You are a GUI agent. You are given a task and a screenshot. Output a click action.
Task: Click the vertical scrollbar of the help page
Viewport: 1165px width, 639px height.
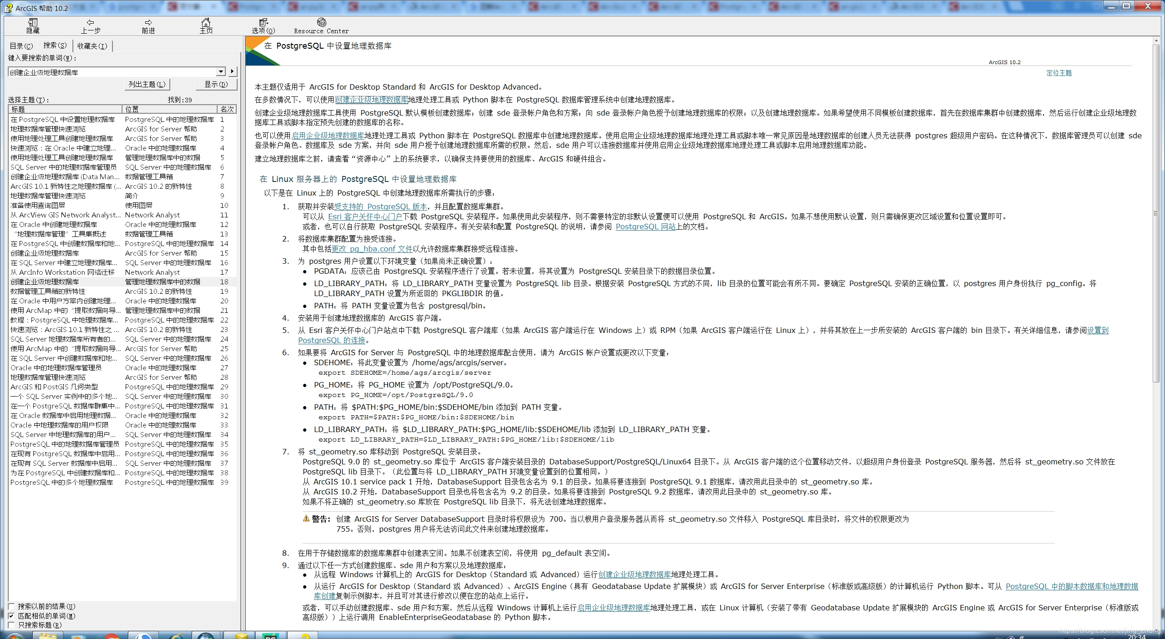(x=1156, y=213)
